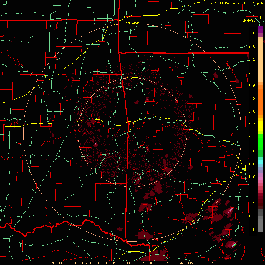
Task: Click the 1.8 scale value
Action: [252, 164]
